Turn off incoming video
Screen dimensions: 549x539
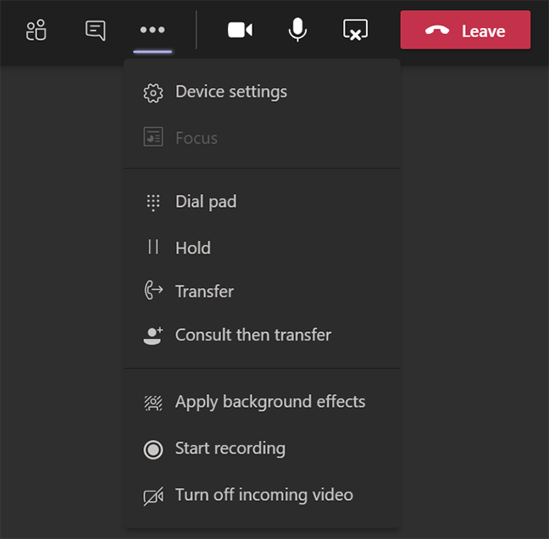pyautogui.click(x=263, y=495)
